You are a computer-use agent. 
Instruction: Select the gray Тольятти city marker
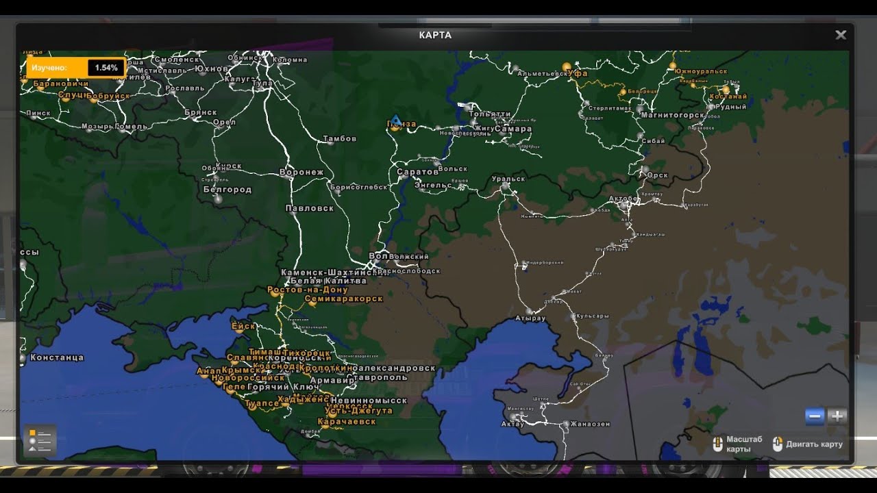click(468, 108)
